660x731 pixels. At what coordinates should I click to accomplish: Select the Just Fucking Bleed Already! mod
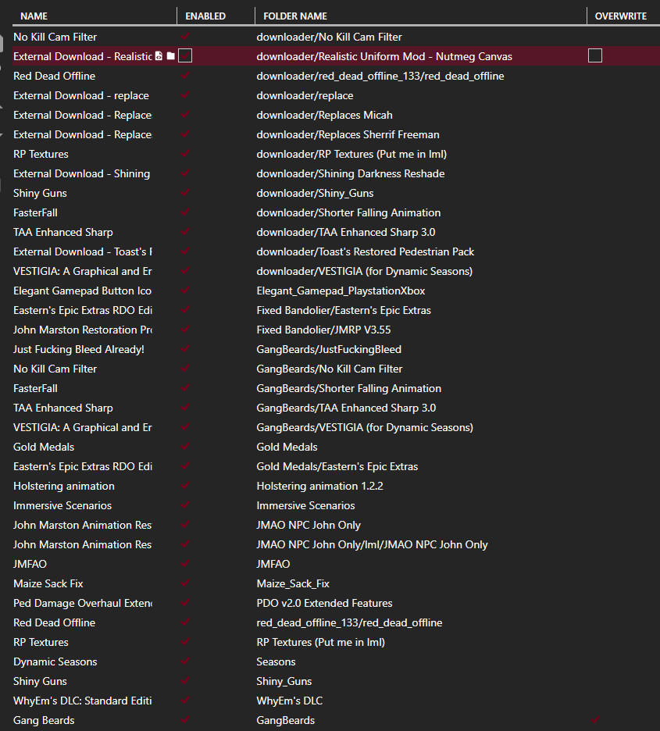tap(79, 349)
